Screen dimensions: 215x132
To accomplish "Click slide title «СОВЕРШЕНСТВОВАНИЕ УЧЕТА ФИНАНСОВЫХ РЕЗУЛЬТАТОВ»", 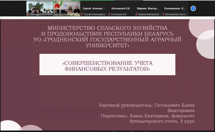I will tap(107, 66).
